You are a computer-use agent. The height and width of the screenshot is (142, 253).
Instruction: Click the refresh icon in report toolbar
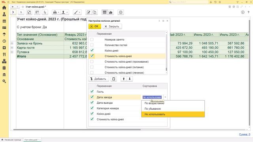[x=21, y=12]
